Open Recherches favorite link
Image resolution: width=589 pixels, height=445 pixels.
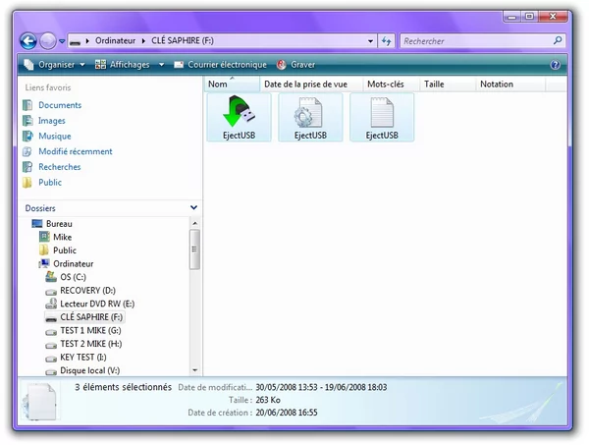60,167
